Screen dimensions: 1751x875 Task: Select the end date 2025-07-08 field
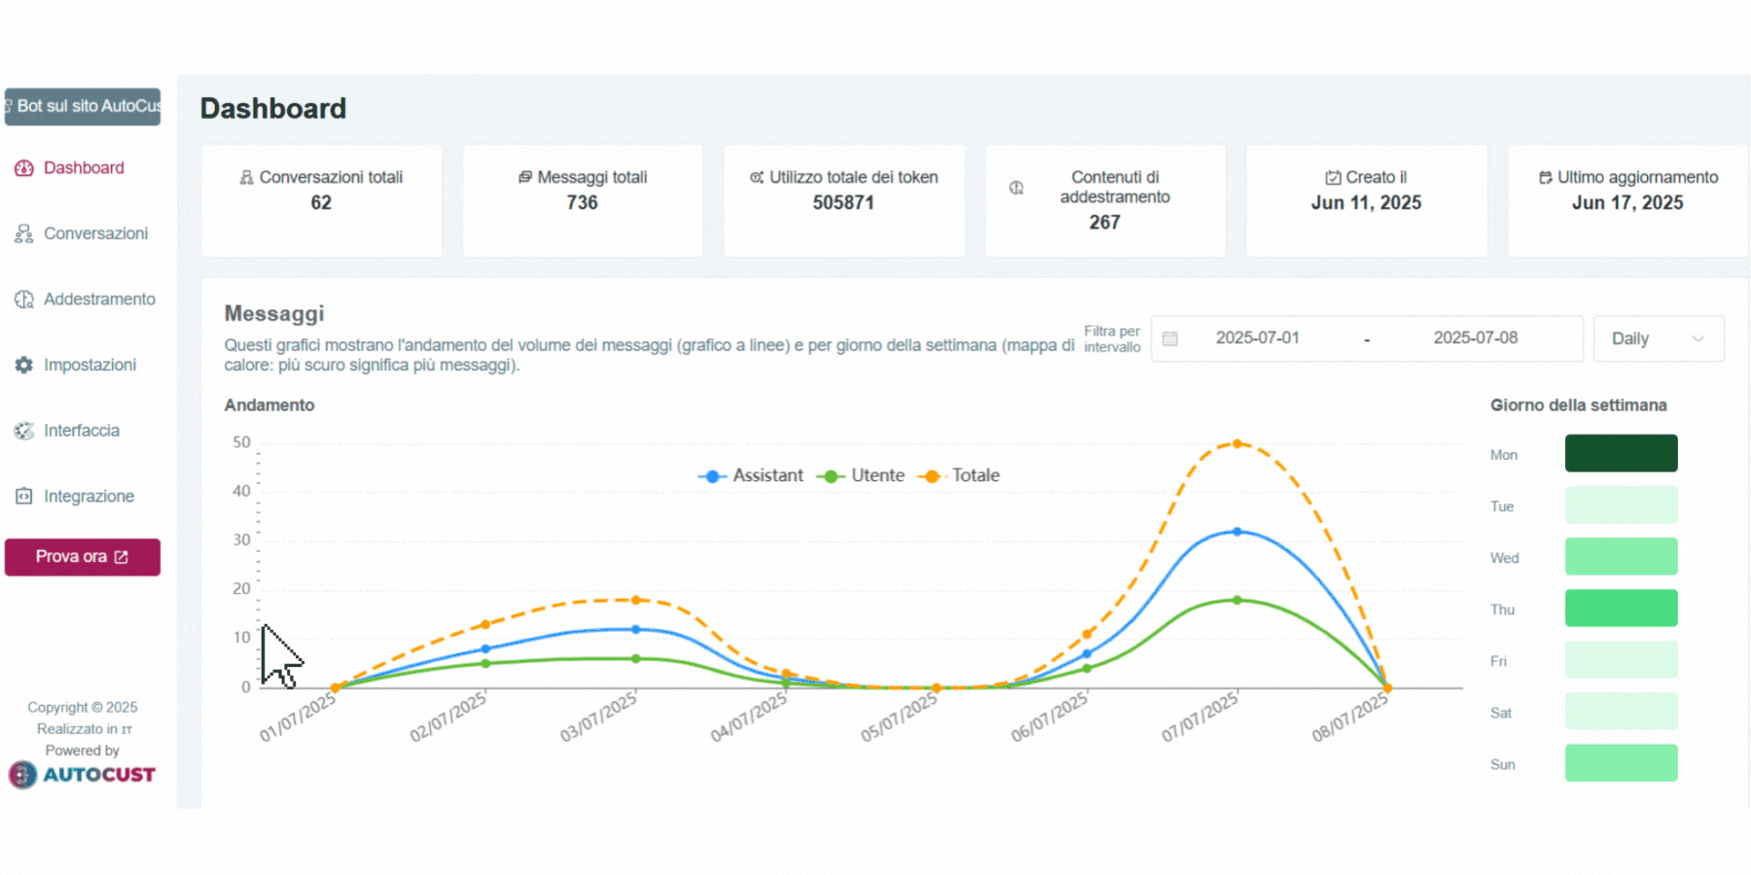click(1475, 338)
